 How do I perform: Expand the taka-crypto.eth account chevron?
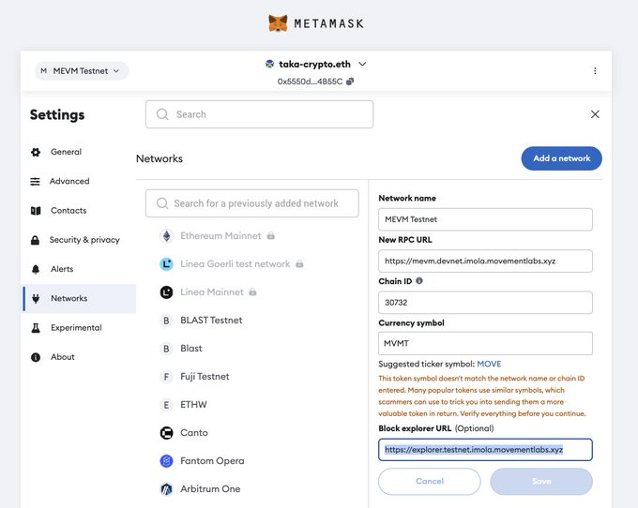coord(362,64)
